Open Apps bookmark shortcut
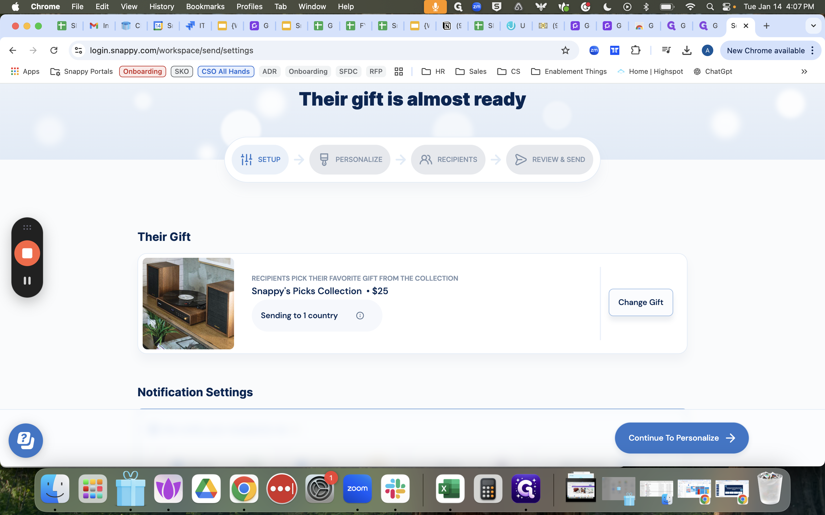This screenshot has height=515, width=825. (x=25, y=72)
